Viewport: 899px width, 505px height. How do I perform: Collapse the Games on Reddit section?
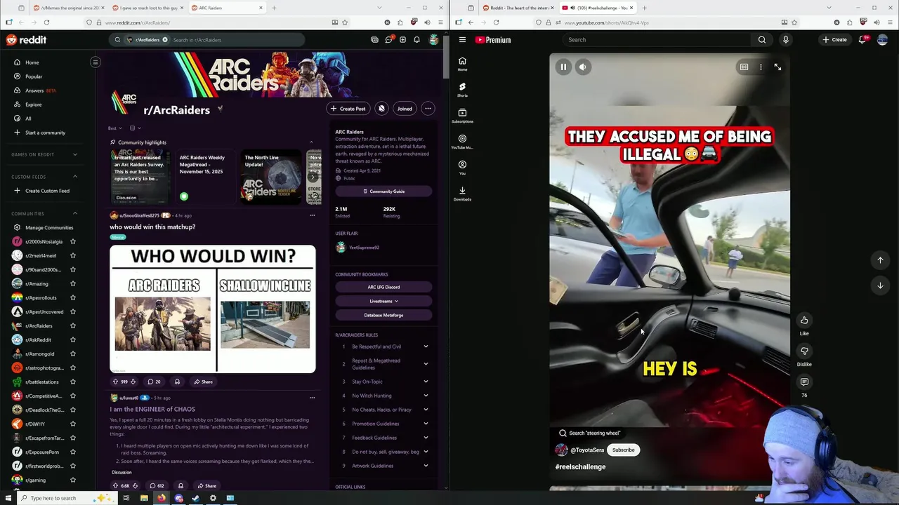click(75, 154)
